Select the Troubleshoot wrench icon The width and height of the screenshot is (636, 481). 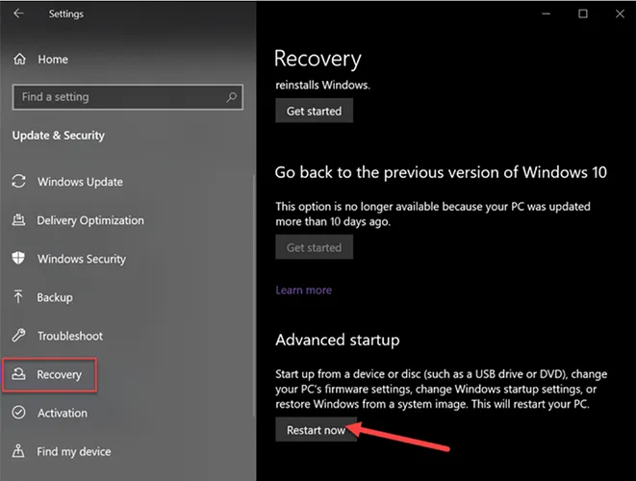pos(19,336)
